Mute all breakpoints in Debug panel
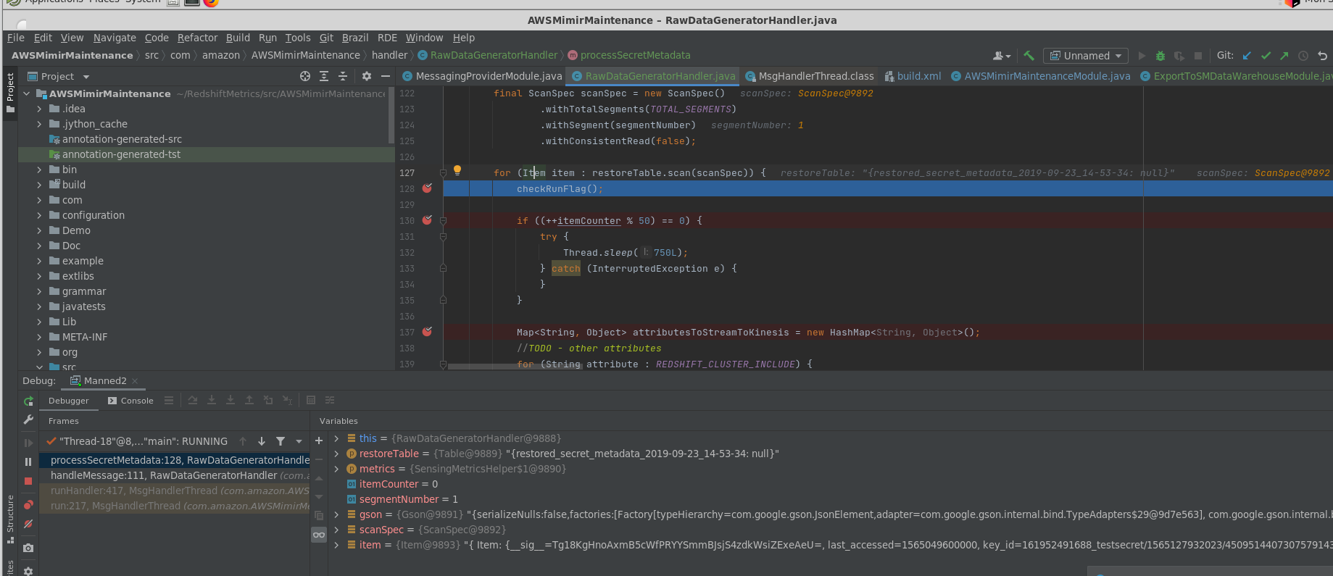The width and height of the screenshot is (1333, 576). tap(28, 524)
